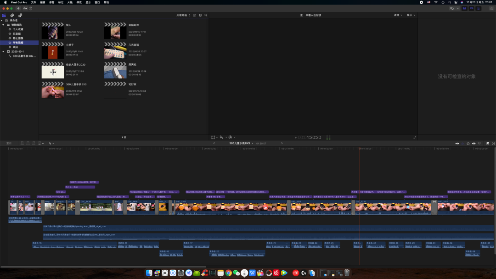Select the 小桌子 project thumbnail
This screenshot has height=279, width=496.
point(53,50)
